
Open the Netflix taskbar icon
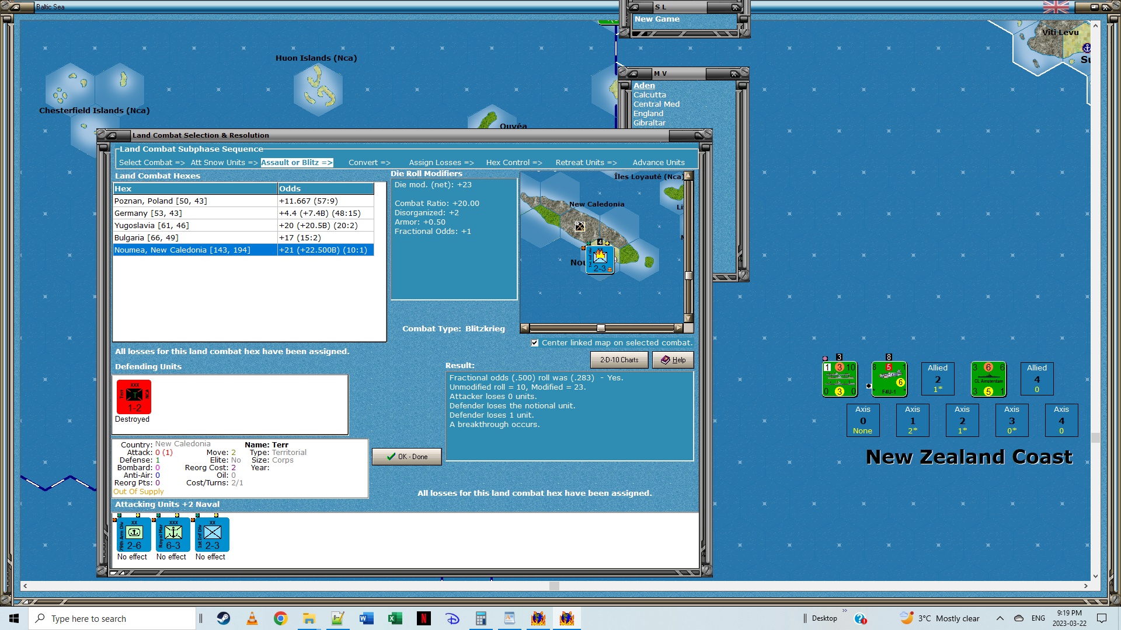(423, 618)
